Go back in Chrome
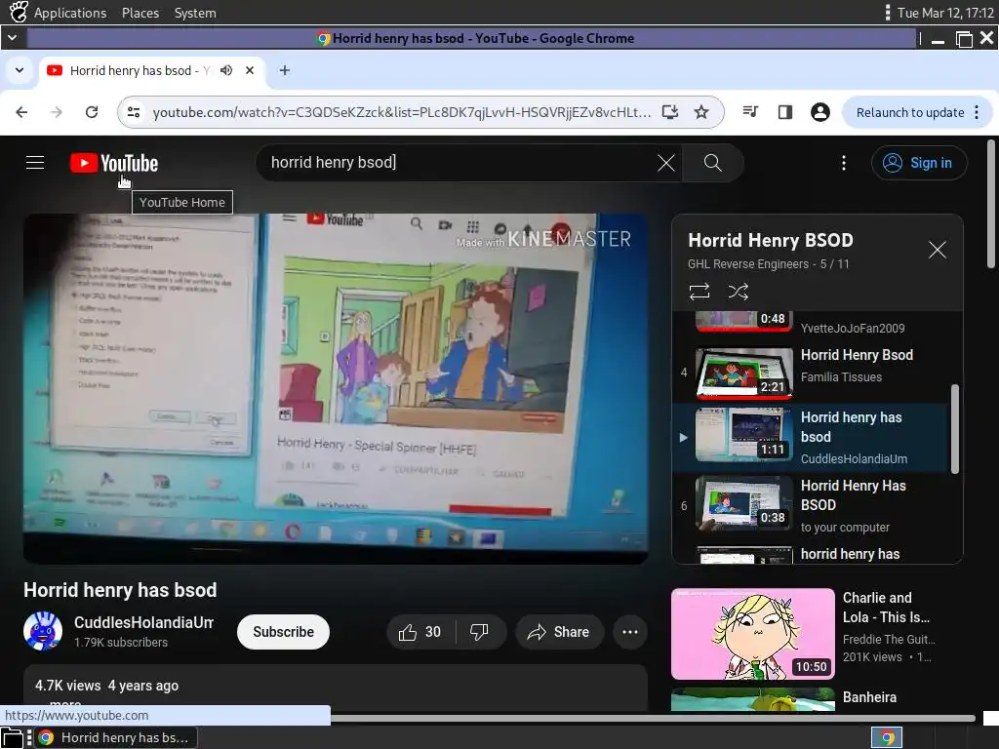The image size is (999, 749). tap(21, 112)
